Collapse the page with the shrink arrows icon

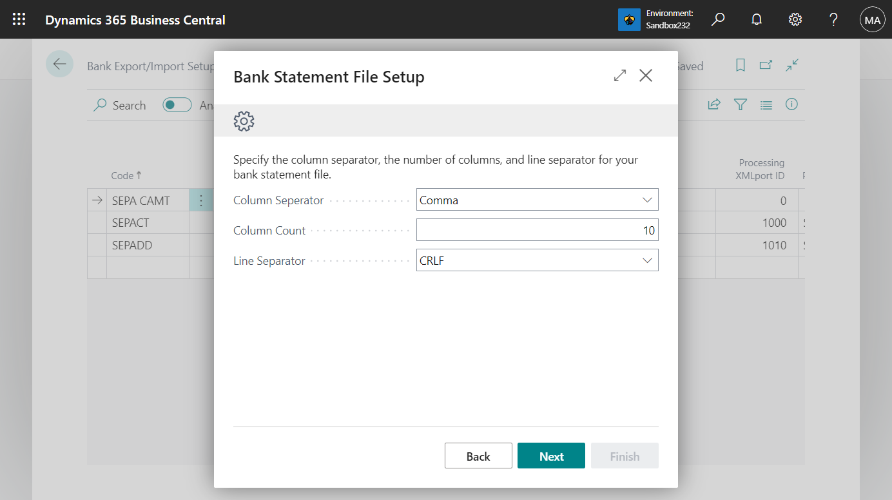click(x=791, y=65)
